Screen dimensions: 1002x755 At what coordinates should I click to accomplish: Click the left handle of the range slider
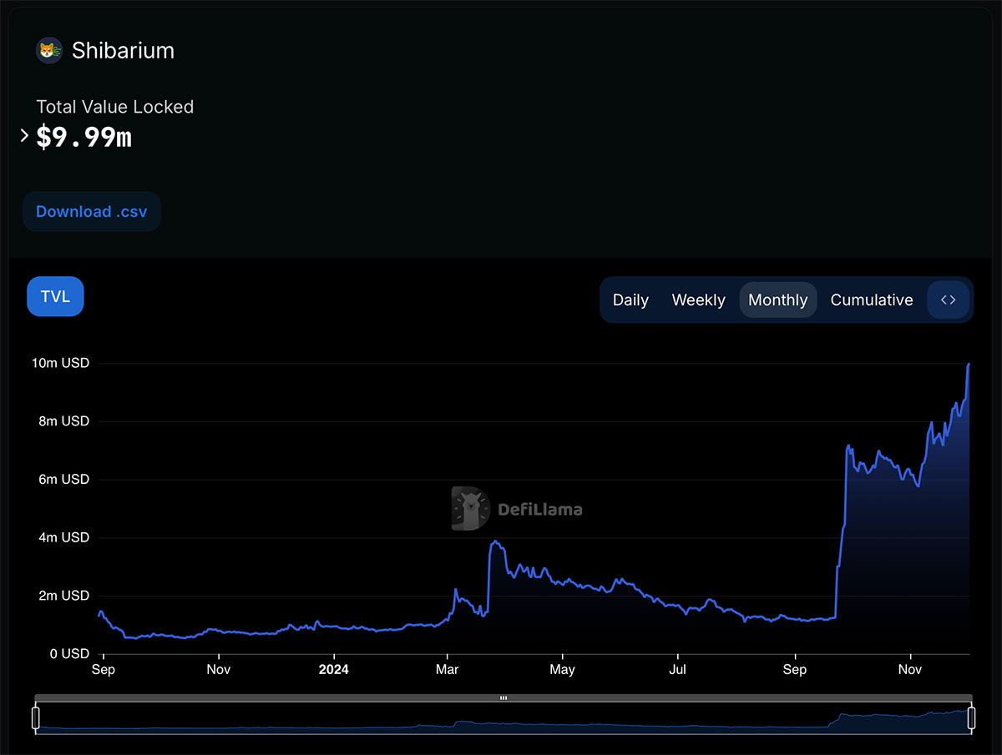pos(36,717)
